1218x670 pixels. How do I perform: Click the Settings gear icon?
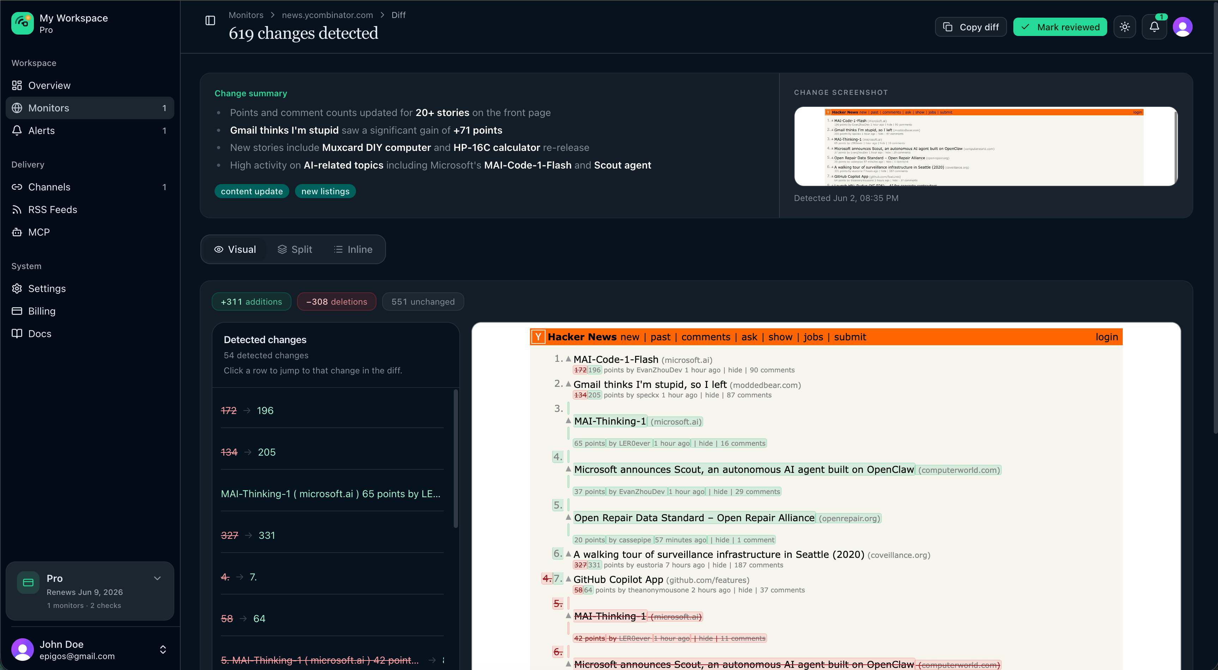pos(17,289)
